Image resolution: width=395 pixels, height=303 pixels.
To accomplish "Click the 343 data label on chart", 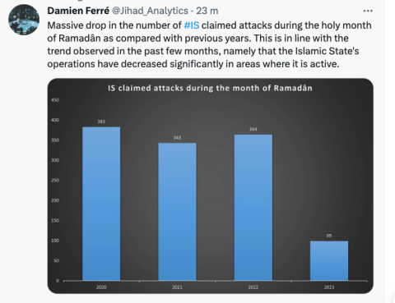I will tap(177, 138).
